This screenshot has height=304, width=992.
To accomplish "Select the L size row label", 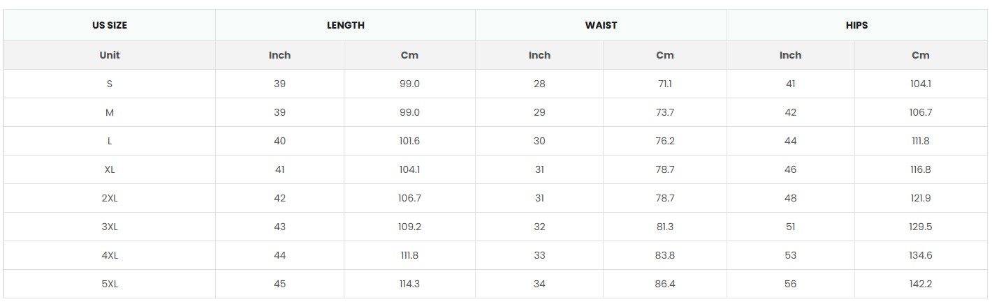I will (x=110, y=141).
